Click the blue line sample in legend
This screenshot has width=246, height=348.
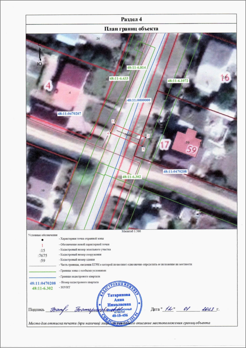tap(42, 276)
